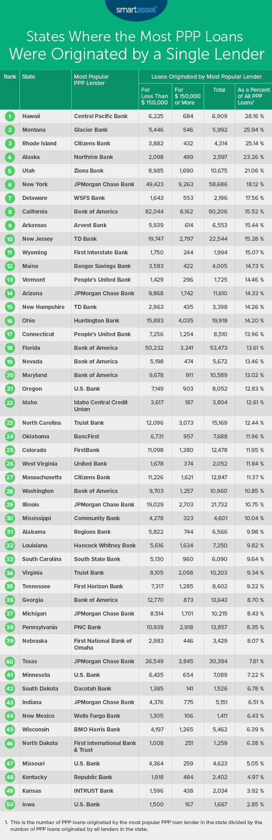The height and width of the screenshot is (840, 272).
Task: Click the rank 16 badge next to Ohio
Action: click(x=10, y=321)
